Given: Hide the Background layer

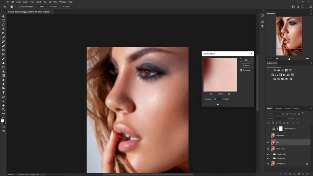Looking at the screenshot, I should (268, 164).
